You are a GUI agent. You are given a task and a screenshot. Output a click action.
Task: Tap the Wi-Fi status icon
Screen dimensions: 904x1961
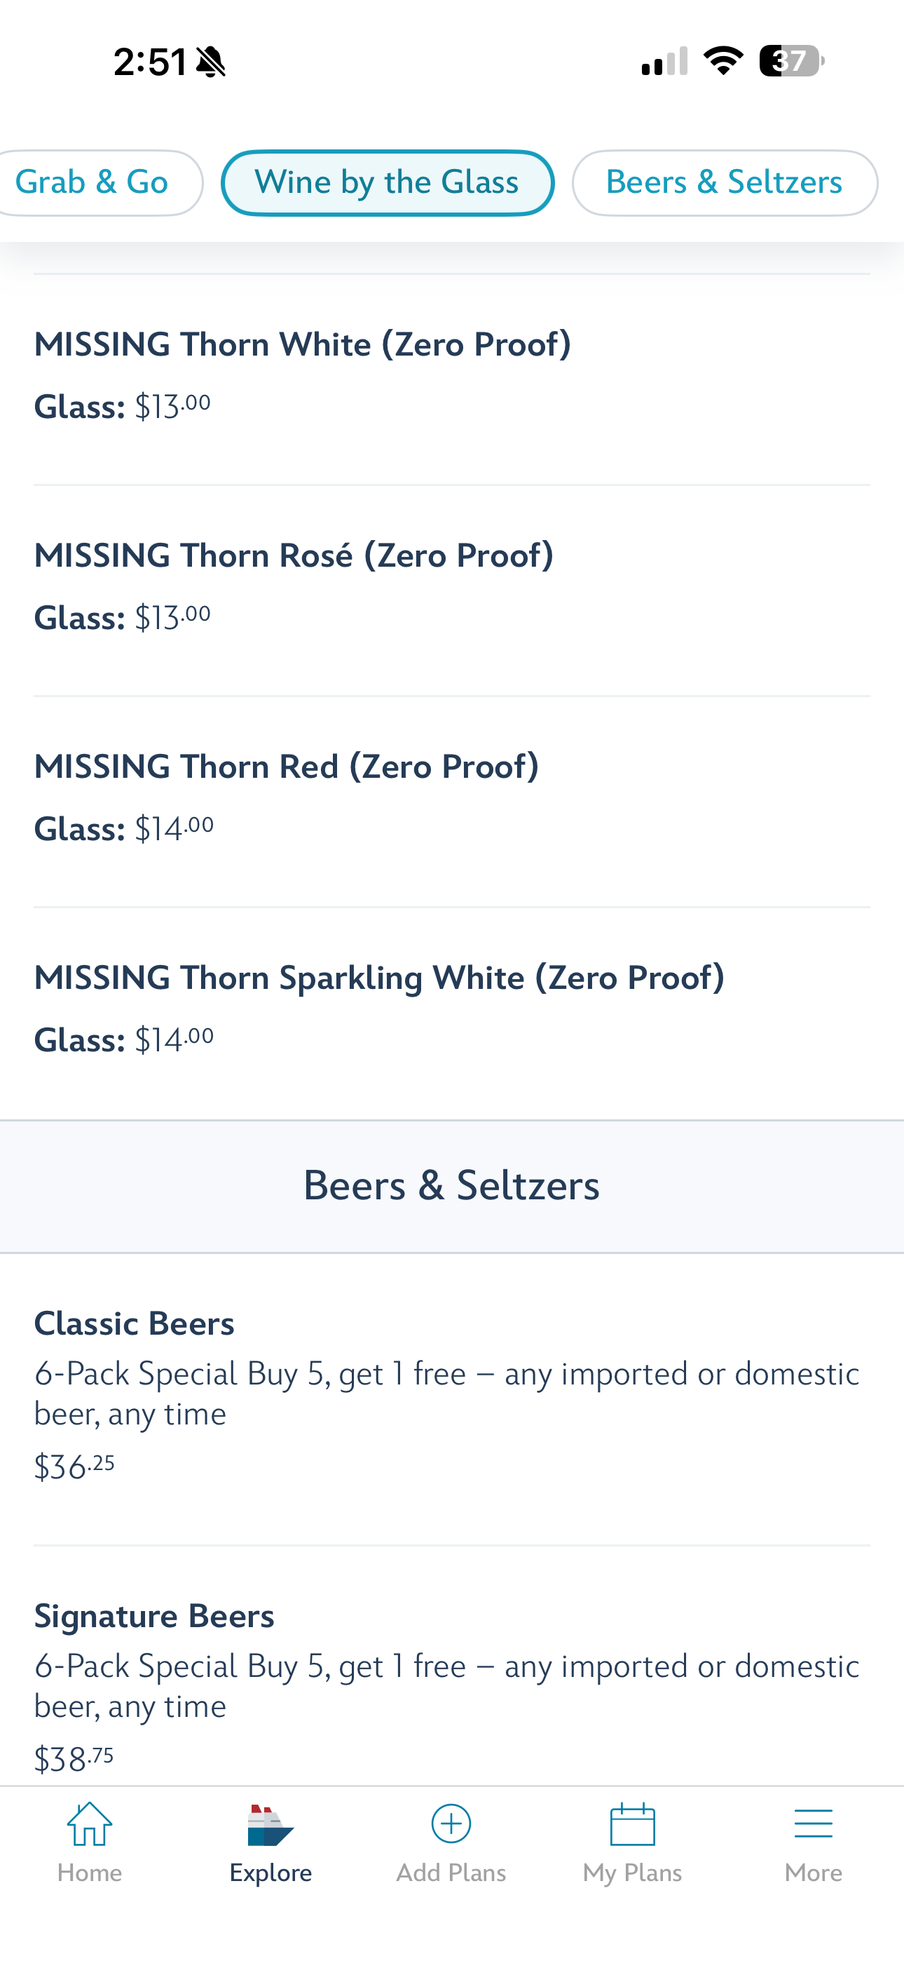[723, 61]
